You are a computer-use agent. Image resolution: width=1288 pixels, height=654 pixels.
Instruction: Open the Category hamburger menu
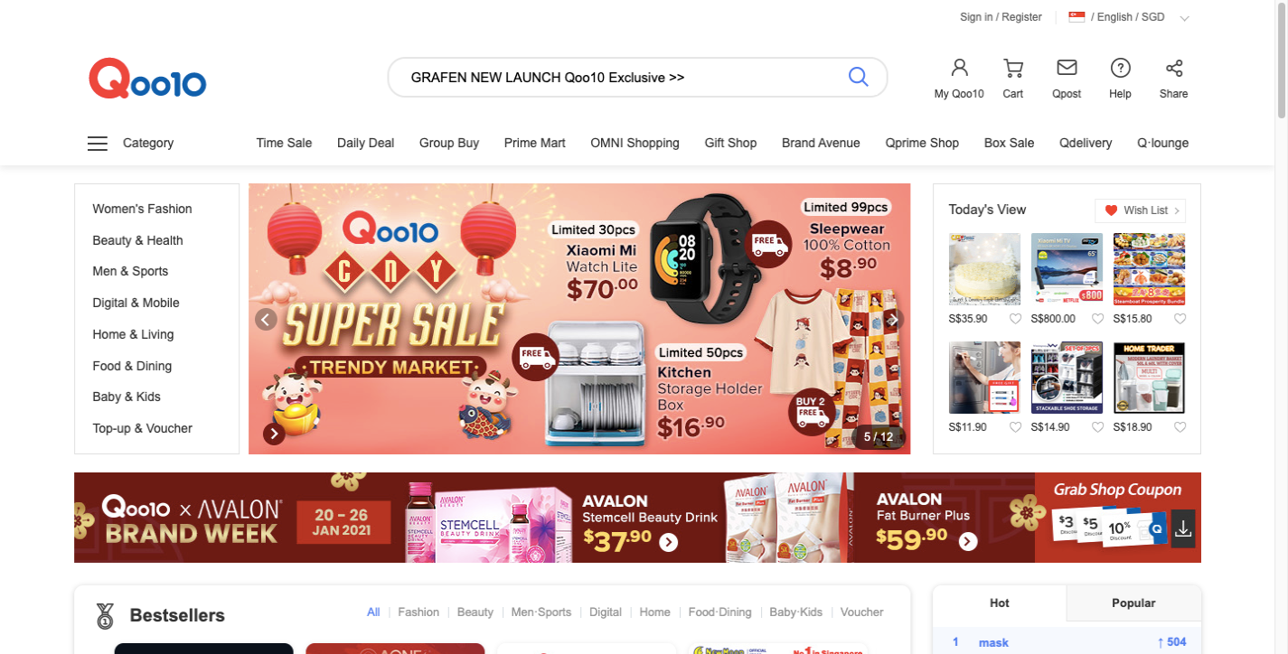98,143
